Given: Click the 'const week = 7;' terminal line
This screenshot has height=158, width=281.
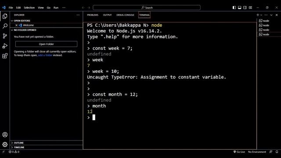Looking at the screenshot, I should tap(110, 48).
